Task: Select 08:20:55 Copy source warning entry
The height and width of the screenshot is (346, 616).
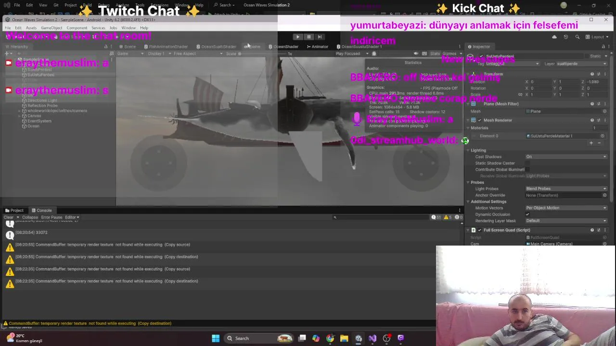Action: coord(231,247)
